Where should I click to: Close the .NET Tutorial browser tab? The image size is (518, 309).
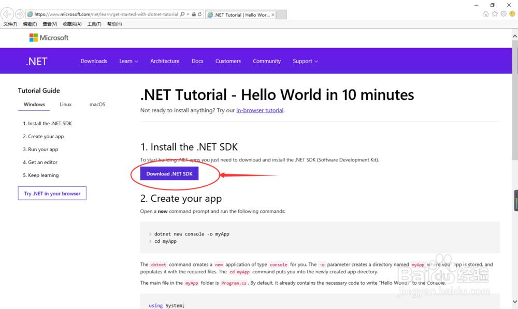[x=273, y=15]
